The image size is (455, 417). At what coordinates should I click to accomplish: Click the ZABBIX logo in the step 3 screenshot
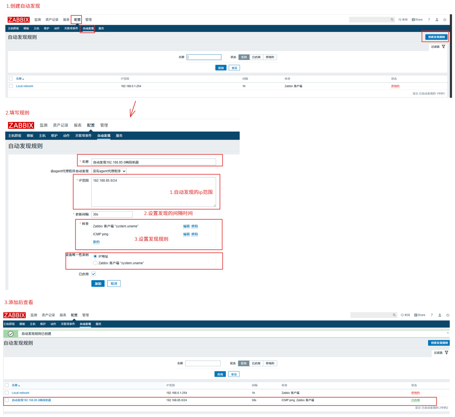tap(15, 315)
